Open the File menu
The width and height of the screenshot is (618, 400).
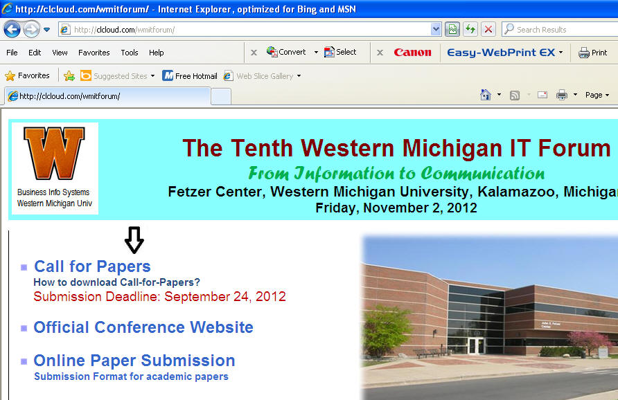(x=12, y=53)
